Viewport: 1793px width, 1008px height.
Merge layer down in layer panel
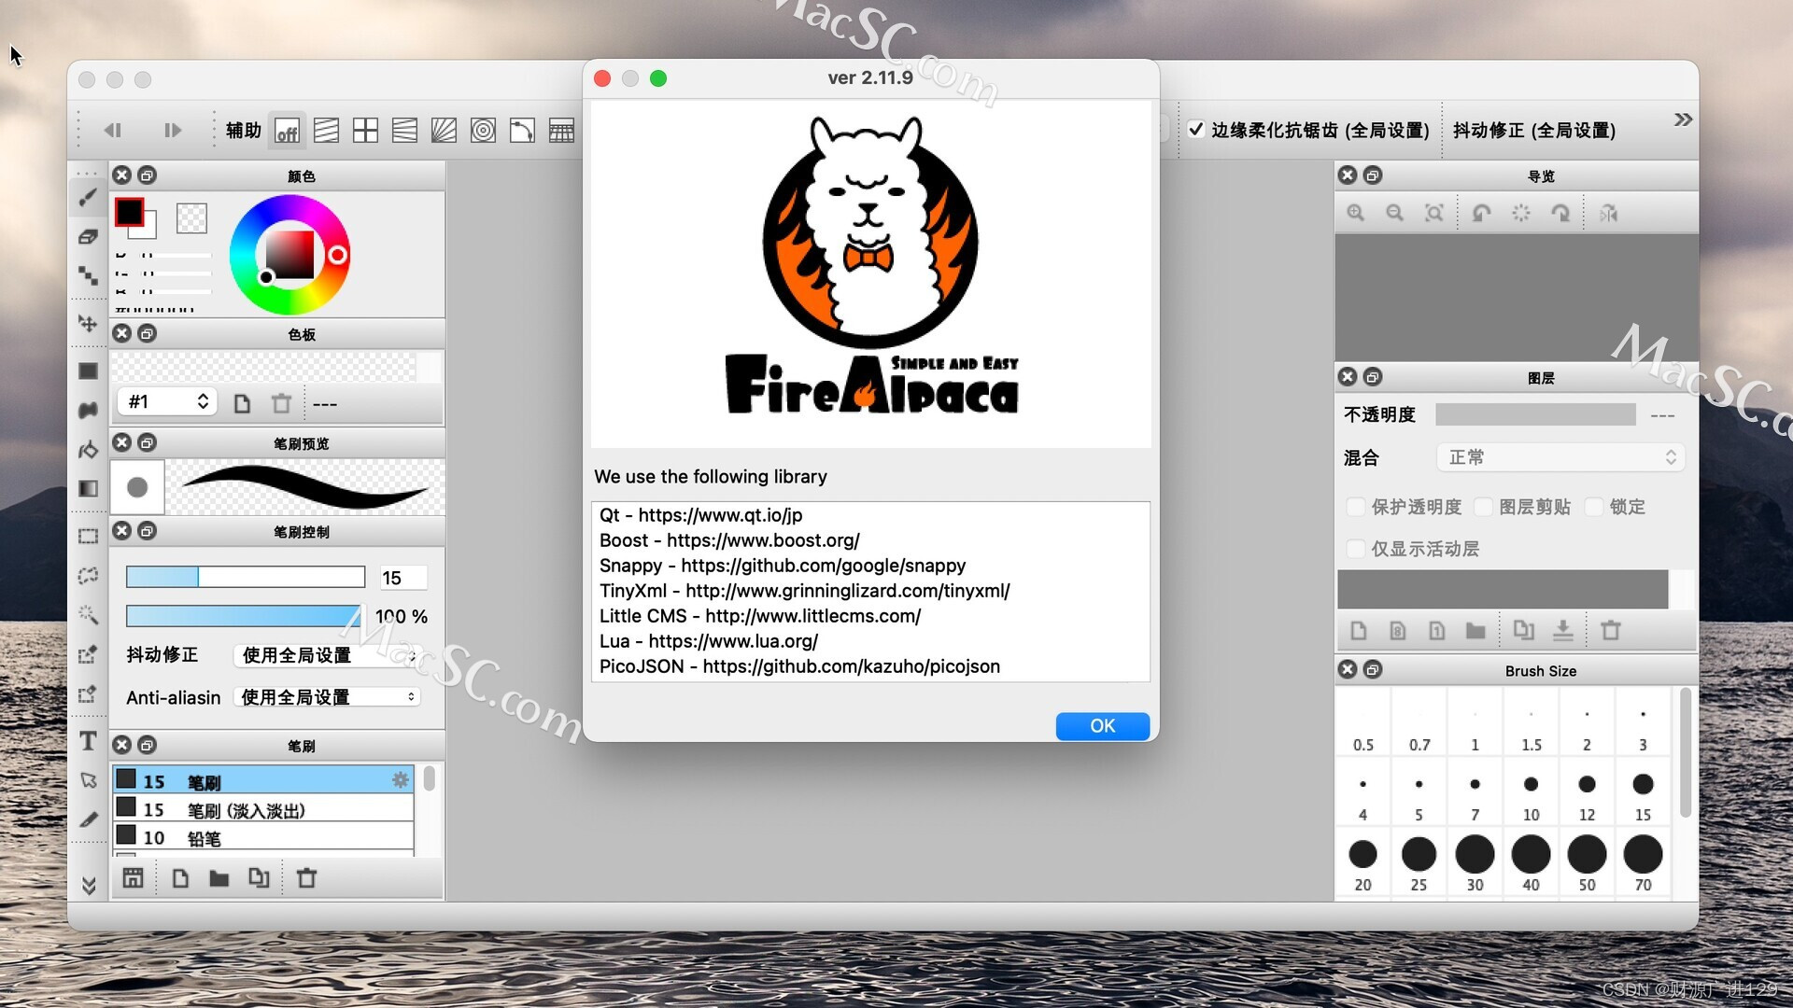[x=1562, y=631]
